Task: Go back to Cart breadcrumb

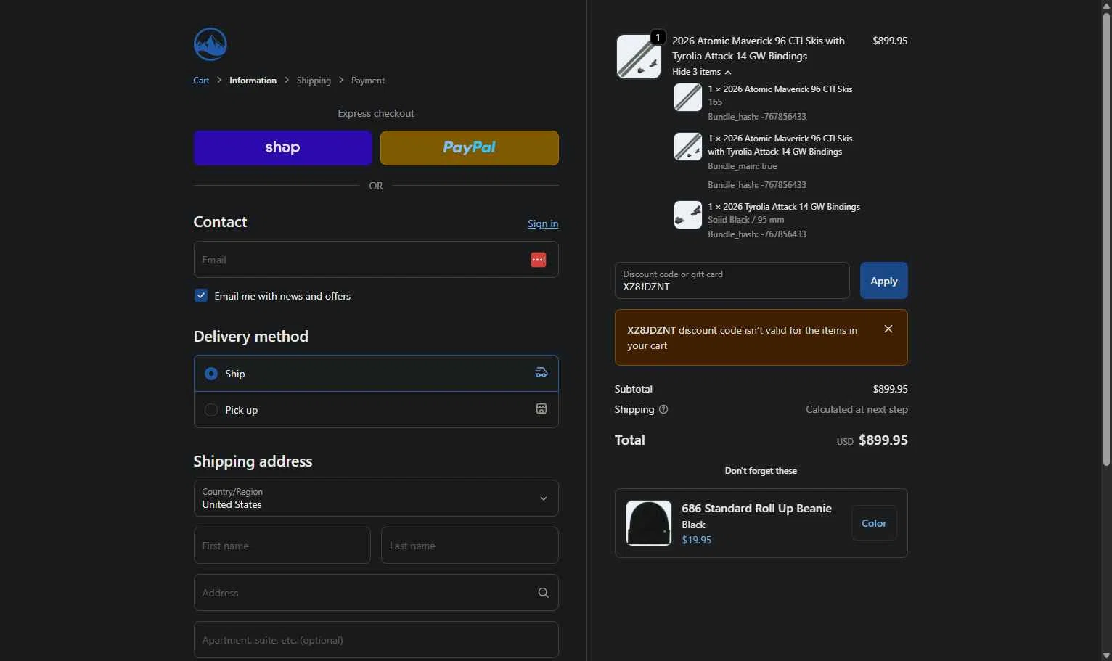Action: coord(201,81)
